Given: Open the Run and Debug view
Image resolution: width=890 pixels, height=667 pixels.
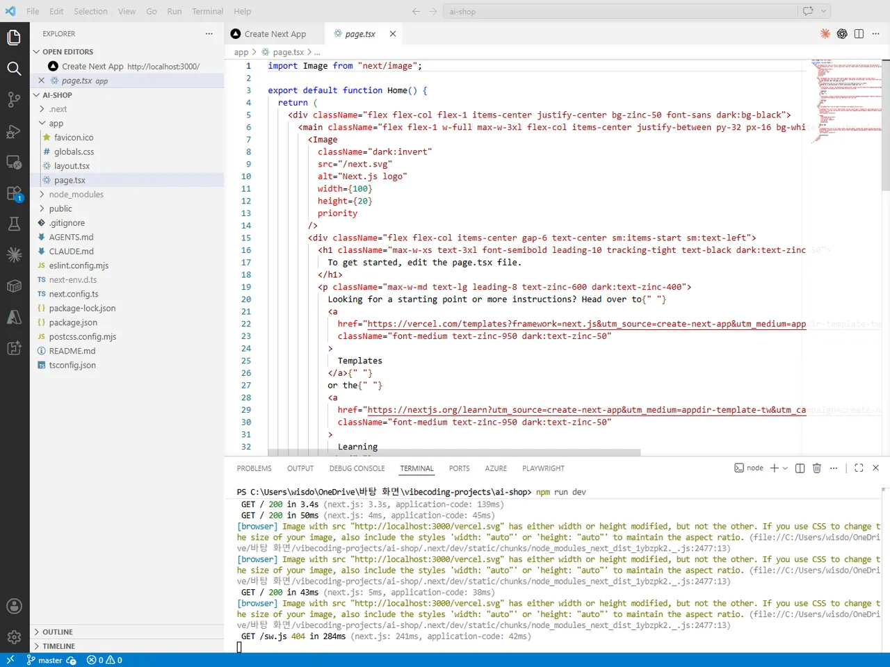Looking at the screenshot, I should pyautogui.click(x=14, y=131).
